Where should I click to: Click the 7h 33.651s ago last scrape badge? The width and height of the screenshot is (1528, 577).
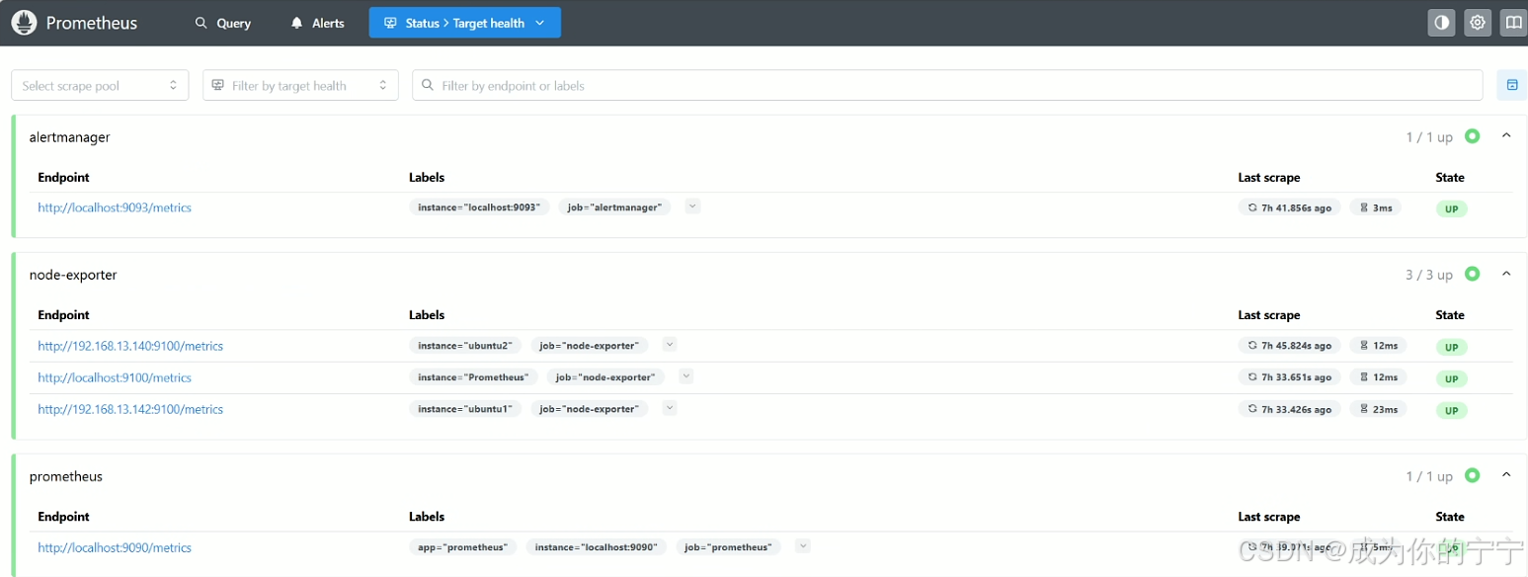(1289, 377)
